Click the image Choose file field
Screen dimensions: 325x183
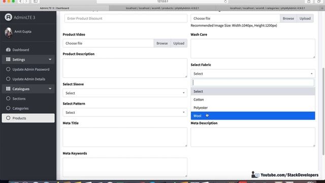point(235,18)
